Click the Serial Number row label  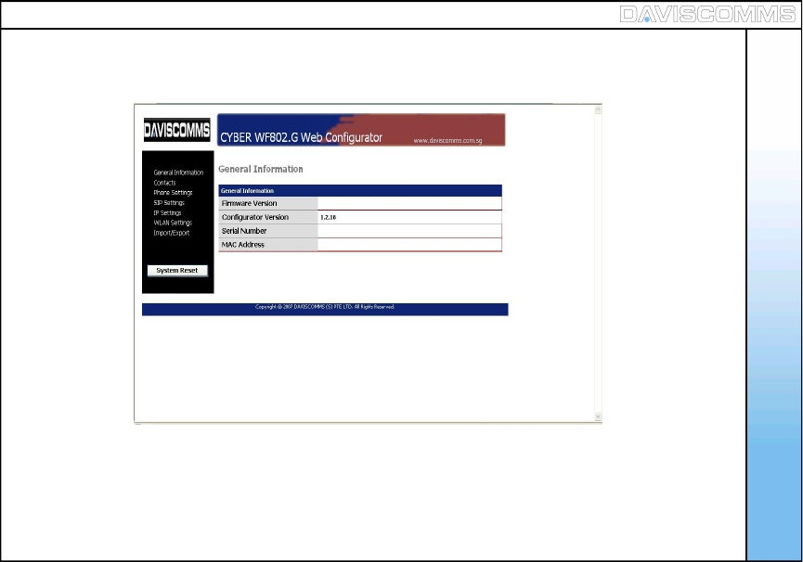pos(244,231)
